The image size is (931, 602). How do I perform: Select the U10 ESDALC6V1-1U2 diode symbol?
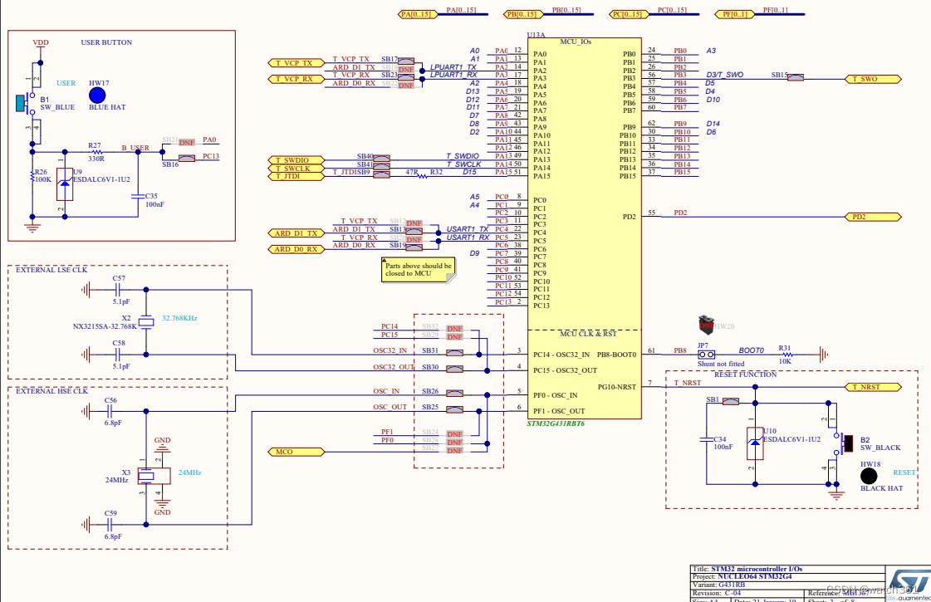coord(755,443)
